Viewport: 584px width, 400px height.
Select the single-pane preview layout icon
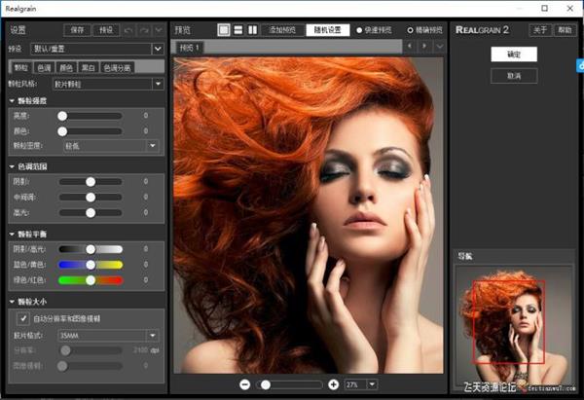pos(223,30)
